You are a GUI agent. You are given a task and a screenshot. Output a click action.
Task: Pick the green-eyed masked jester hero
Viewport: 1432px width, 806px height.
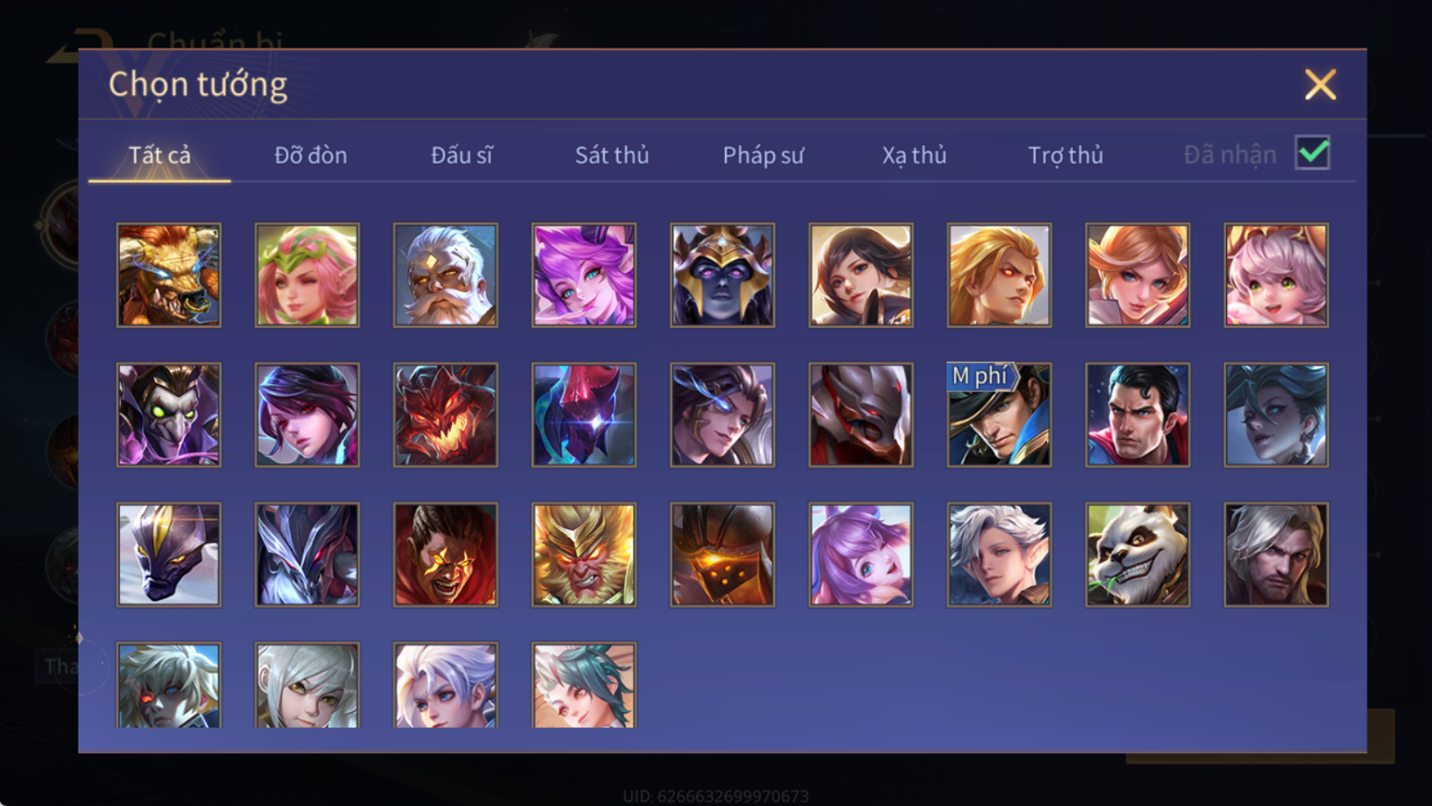point(168,415)
